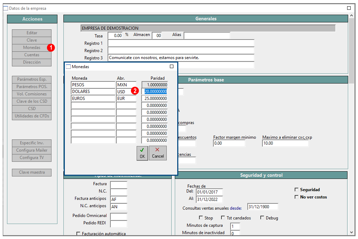Click the DOLARES currency name field
Screen dimensions: 358x239
click(x=93, y=92)
